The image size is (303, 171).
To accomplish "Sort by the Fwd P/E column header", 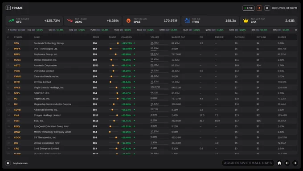I will [x=219, y=37].
